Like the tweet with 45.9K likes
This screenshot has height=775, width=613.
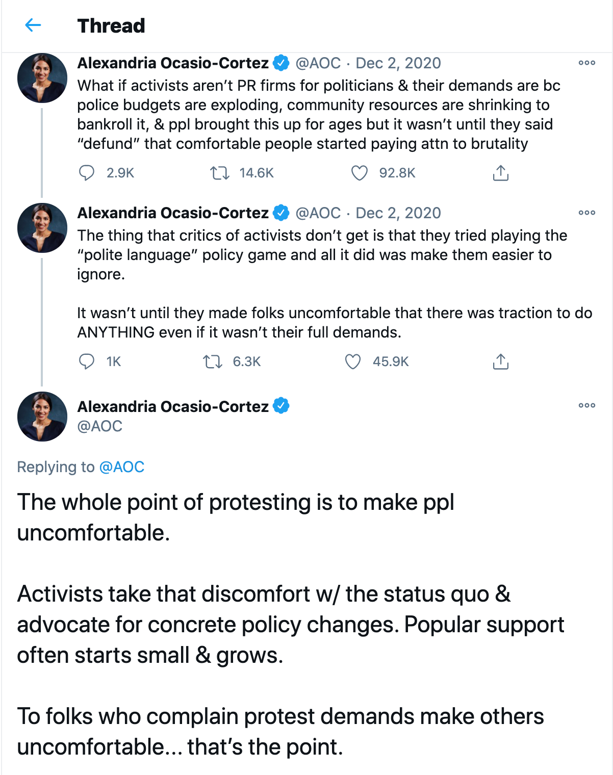(353, 361)
